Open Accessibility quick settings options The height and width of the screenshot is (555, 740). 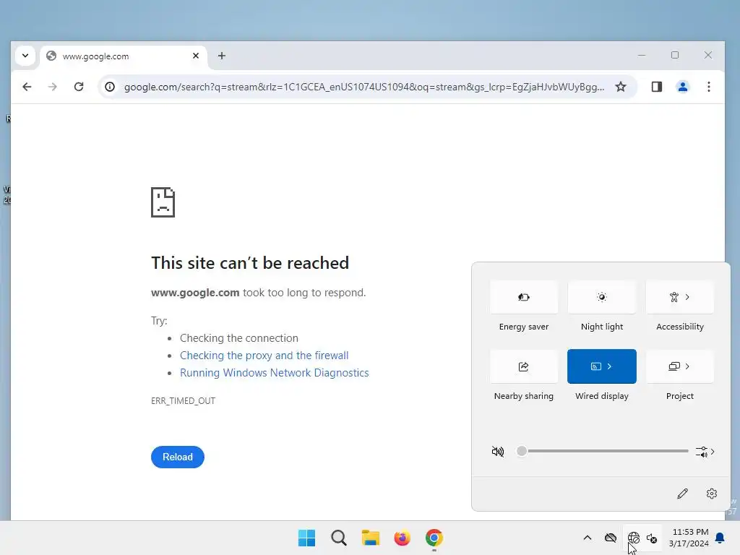[679, 297]
